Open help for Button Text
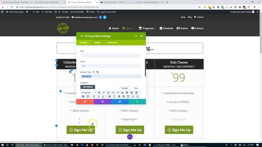 [94, 72]
